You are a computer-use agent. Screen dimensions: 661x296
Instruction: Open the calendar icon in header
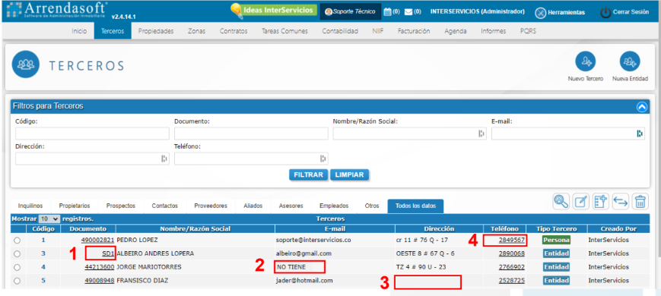[387, 12]
